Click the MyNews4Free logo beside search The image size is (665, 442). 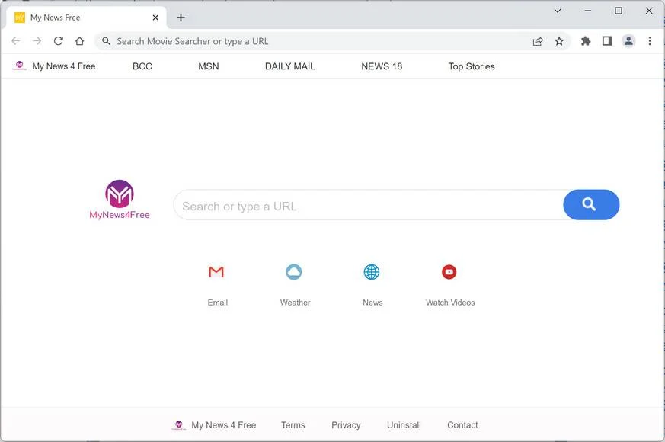(x=120, y=200)
